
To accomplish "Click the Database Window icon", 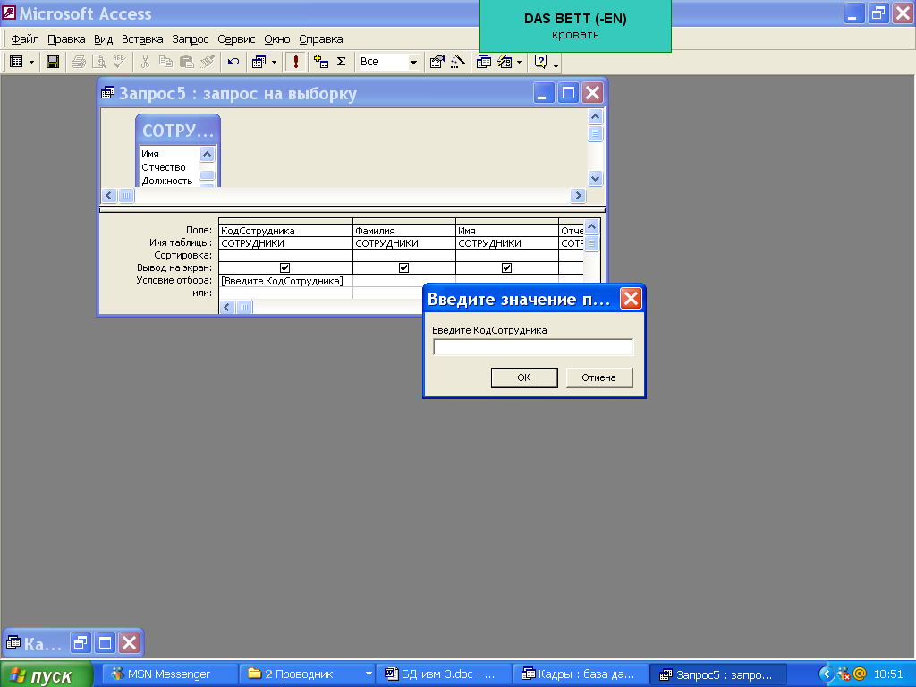I will pos(483,62).
